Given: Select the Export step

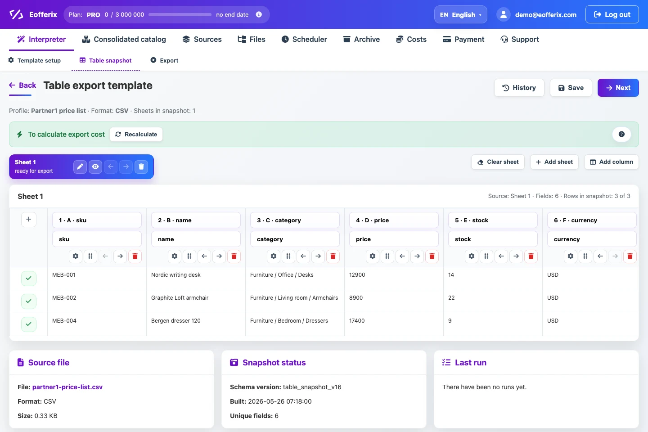Looking at the screenshot, I should [164, 60].
